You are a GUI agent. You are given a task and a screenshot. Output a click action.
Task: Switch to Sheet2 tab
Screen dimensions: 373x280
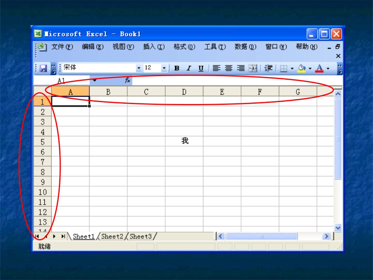pos(112,236)
